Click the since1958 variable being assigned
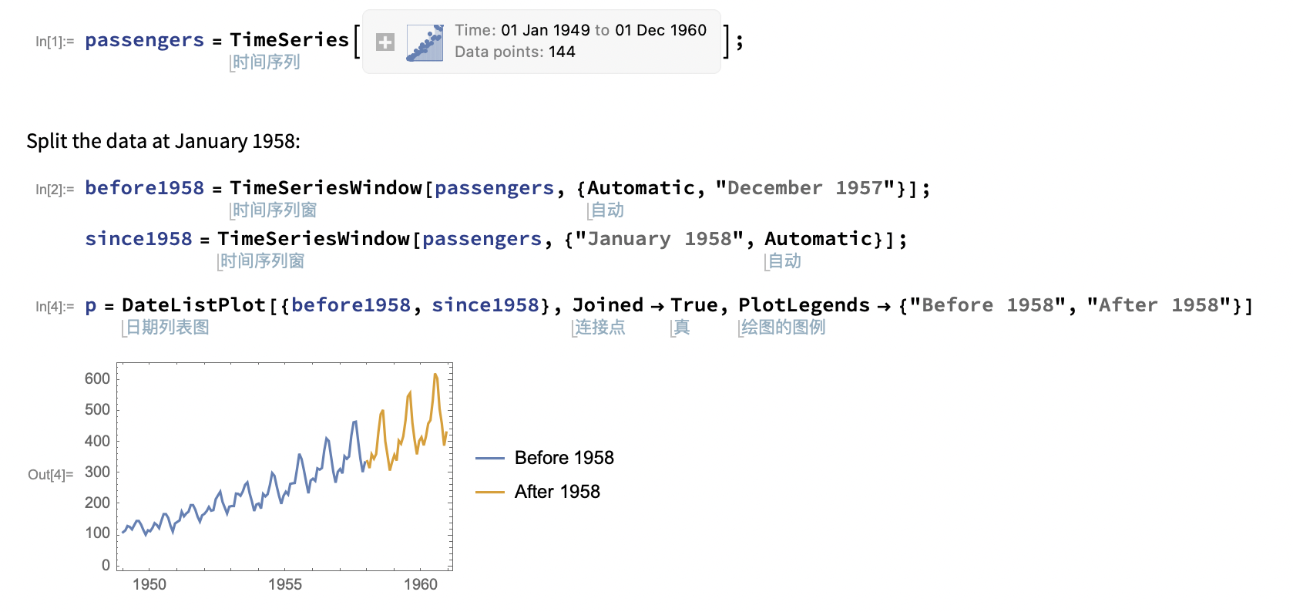The height and width of the screenshot is (612, 1293). coord(139,239)
